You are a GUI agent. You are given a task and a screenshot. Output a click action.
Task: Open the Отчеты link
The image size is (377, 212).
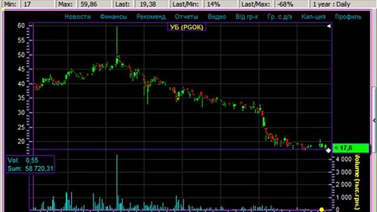coord(186,17)
